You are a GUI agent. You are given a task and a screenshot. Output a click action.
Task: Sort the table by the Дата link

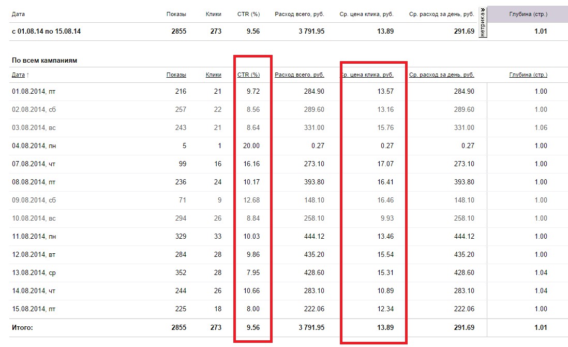pyautogui.click(x=18, y=75)
